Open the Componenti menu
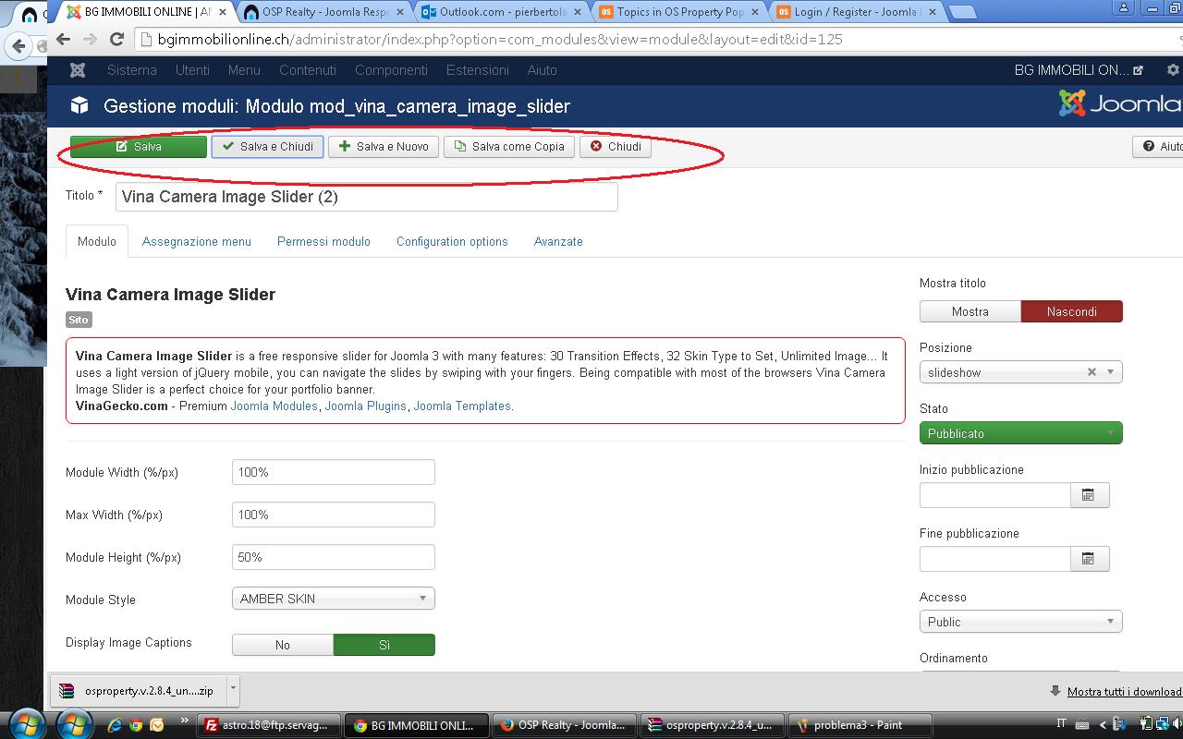 pyautogui.click(x=391, y=70)
